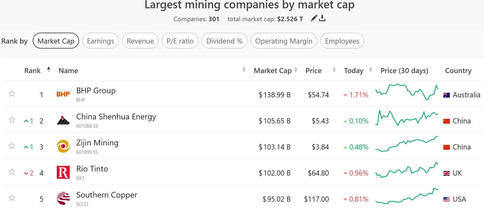Rank by Earnings
Image resolution: width=484 pixels, height=211 pixels.
coord(100,41)
